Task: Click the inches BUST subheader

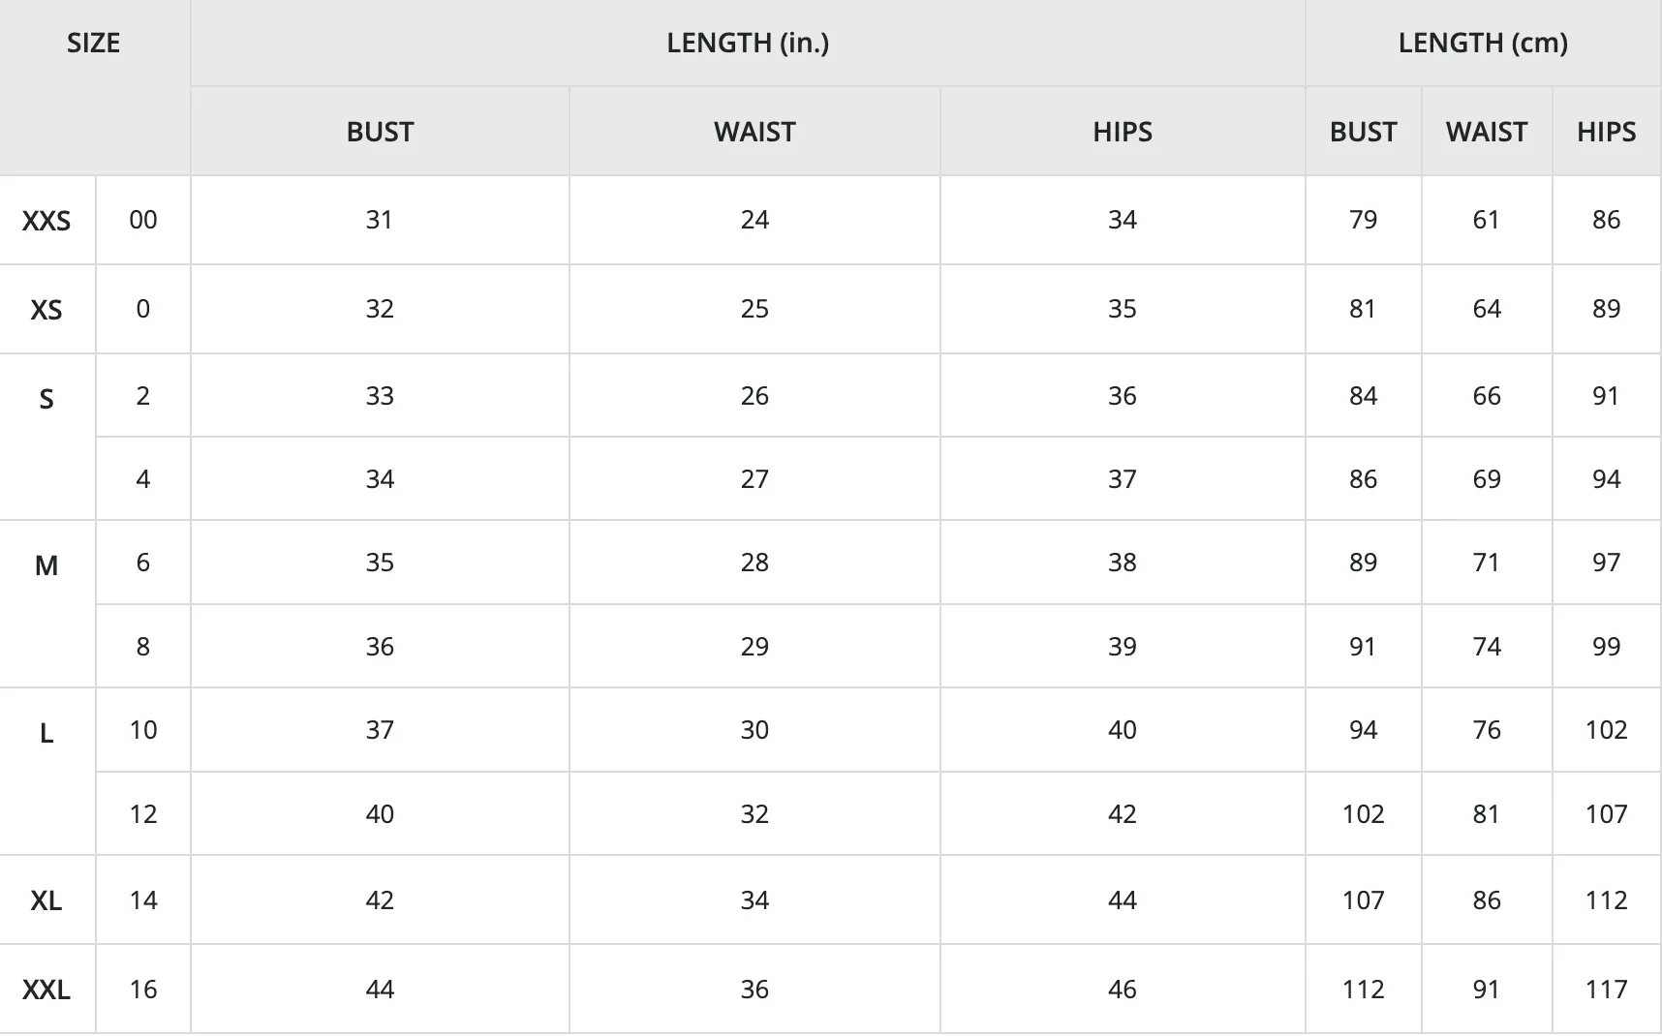Action: click(x=380, y=132)
